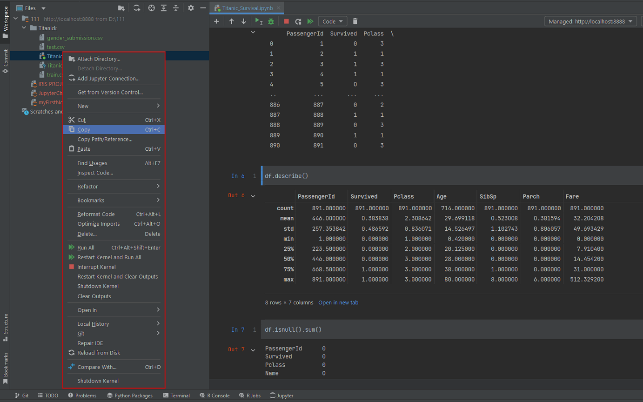The width and height of the screenshot is (643, 402).
Task: Select Copy Path/Reference in context menu
Action: point(105,139)
